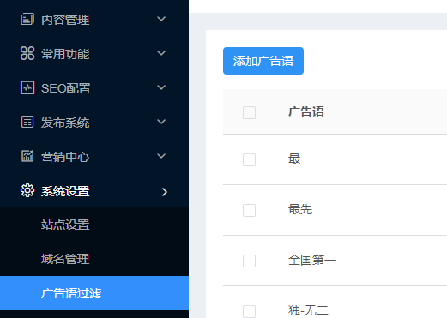
Task: Click the 常用功能 four-circle icon
Action: pos(27,53)
